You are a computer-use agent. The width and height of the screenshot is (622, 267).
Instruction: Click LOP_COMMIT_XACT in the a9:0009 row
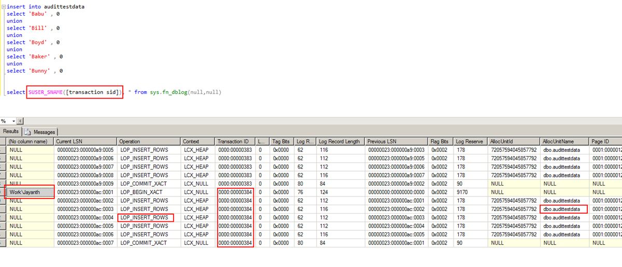149,184
